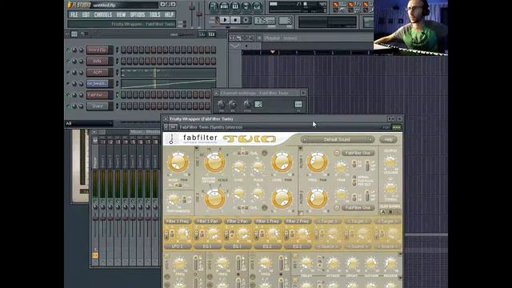Open the Filter 1 Pan modulation target
Image resolution: width=512 pixels, height=288 pixels.
click(x=208, y=221)
